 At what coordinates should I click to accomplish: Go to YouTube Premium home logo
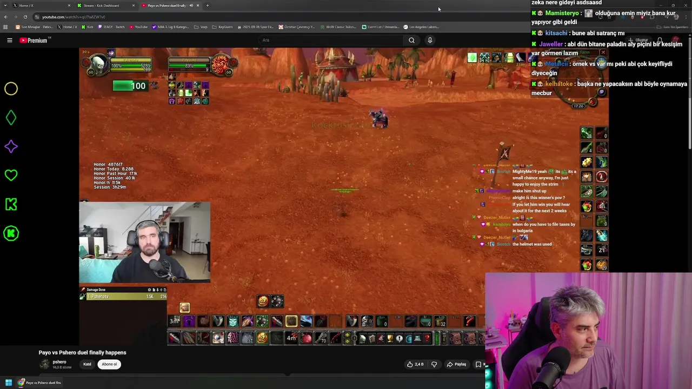pos(34,40)
